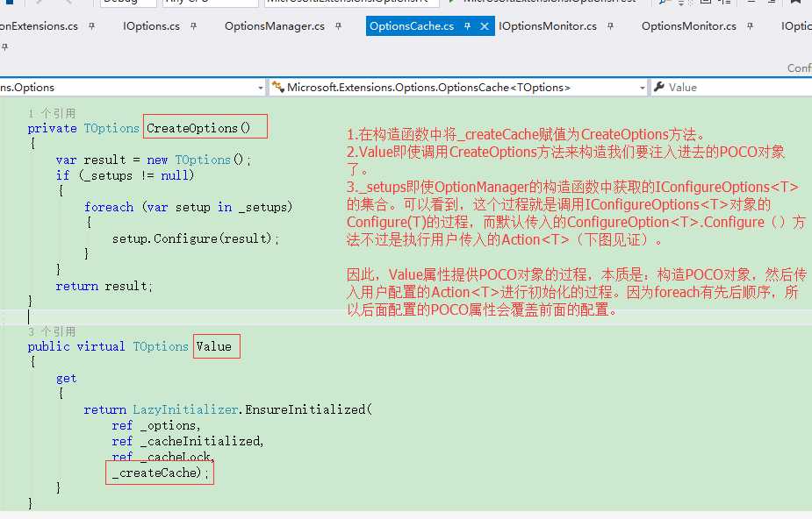Expand the OptionsCache<TOptions> type dropdown arrow

(x=643, y=88)
